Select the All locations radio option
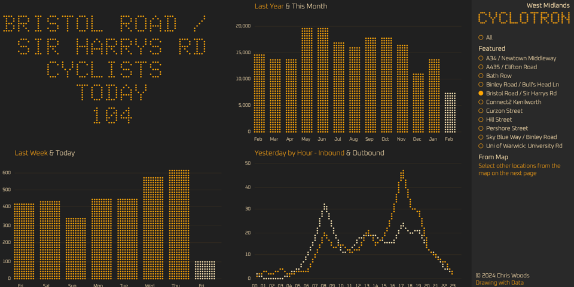The width and height of the screenshot is (574, 287). 481,38
